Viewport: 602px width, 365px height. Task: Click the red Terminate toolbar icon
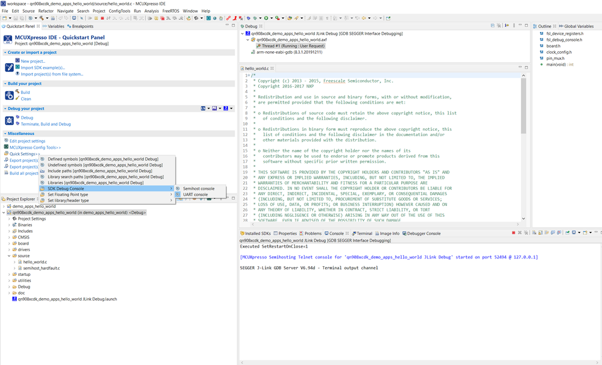102,18
